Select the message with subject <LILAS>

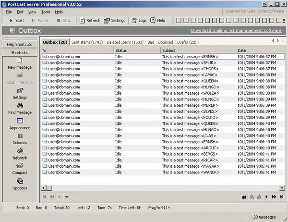[163, 136]
